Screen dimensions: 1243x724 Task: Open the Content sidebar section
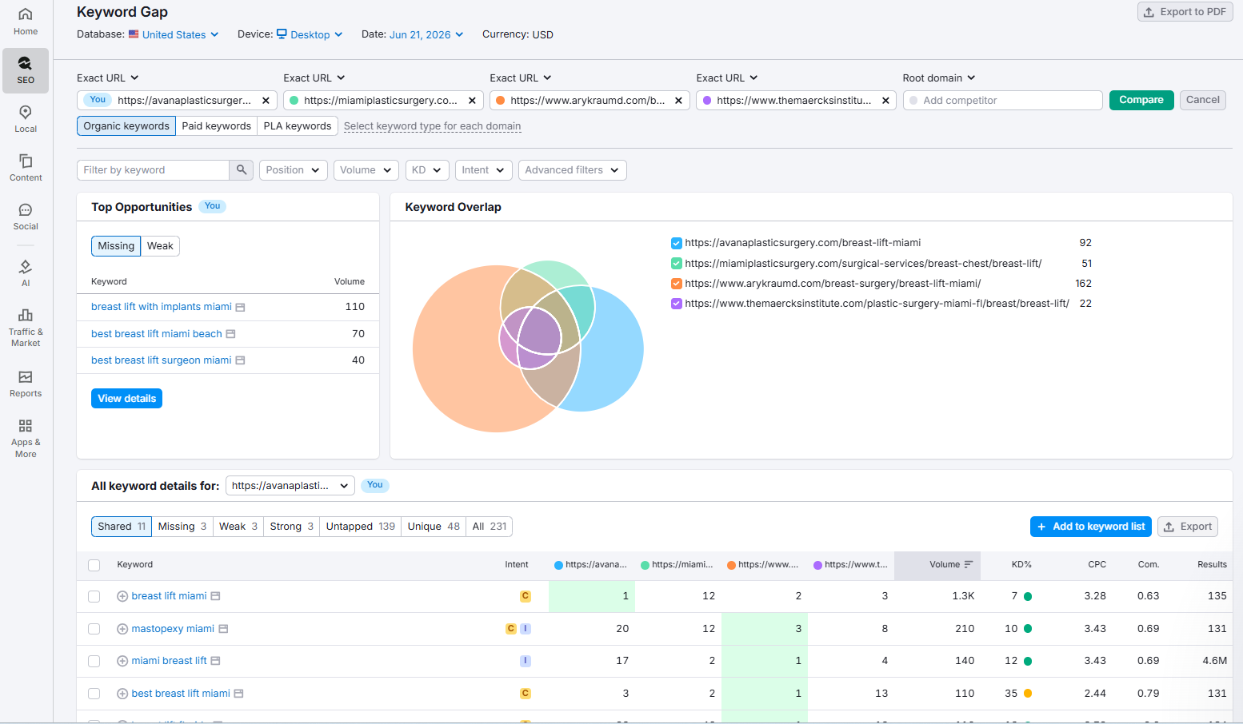[26, 168]
